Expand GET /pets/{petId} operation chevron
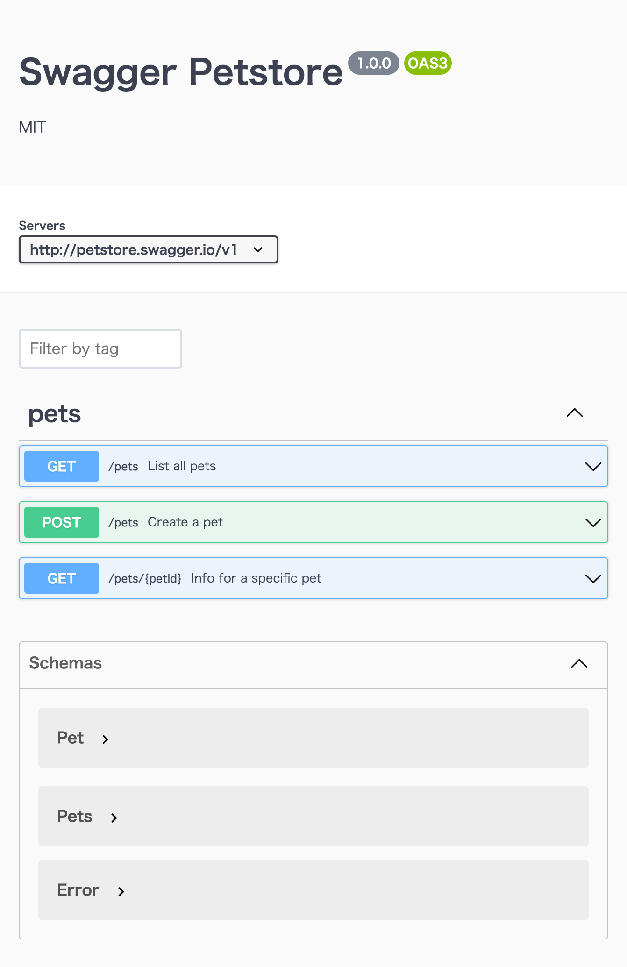Image resolution: width=627 pixels, height=967 pixels. pyautogui.click(x=593, y=578)
